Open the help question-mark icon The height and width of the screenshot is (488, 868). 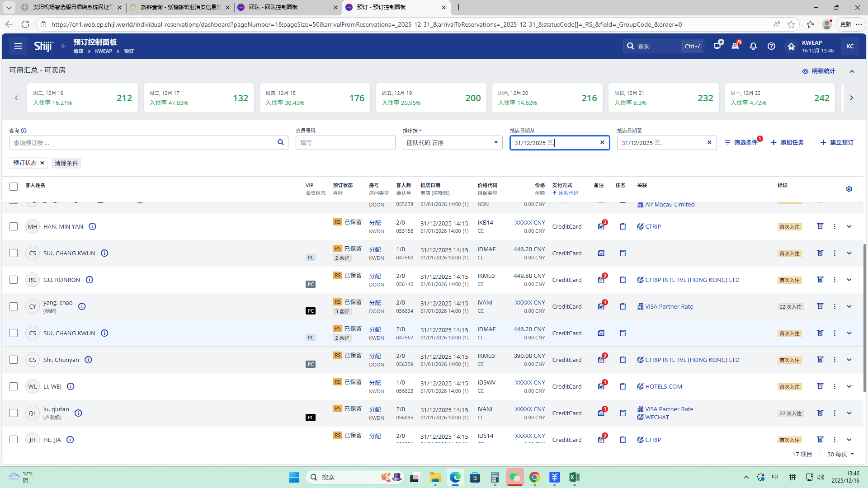771,46
